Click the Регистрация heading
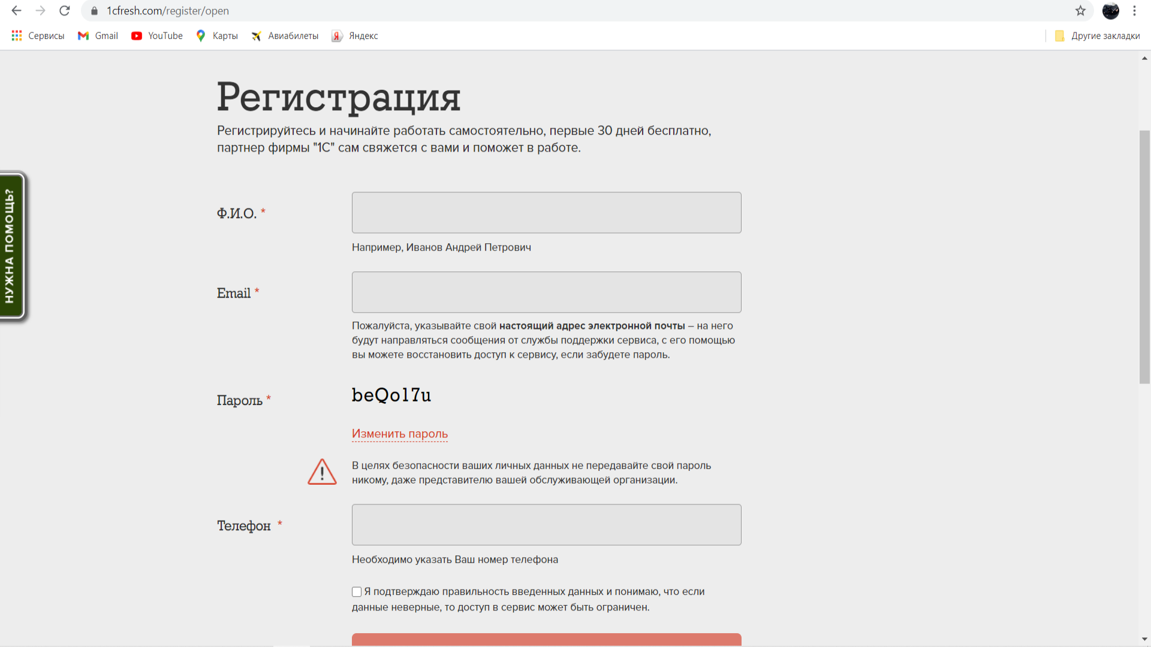This screenshot has height=647, width=1151. click(x=339, y=98)
